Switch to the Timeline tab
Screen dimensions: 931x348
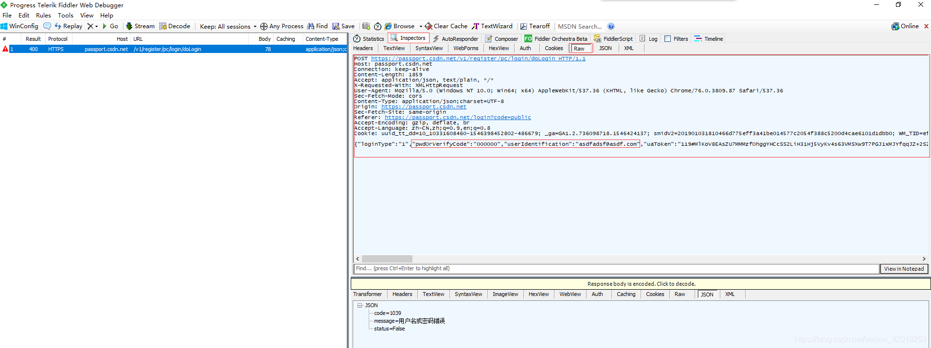point(709,38)
